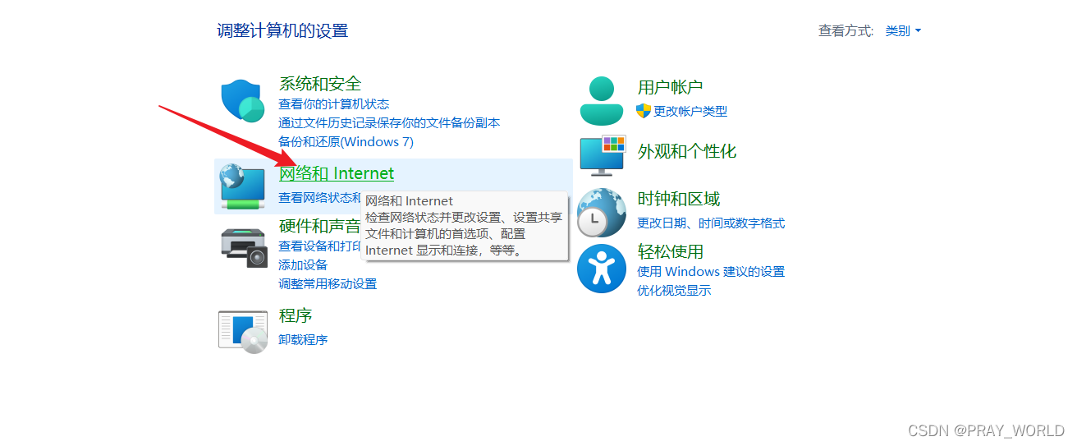Click the 外观和个性化 monitor icon
This screenshot has height=446, width=1077.
click(603, 155)
